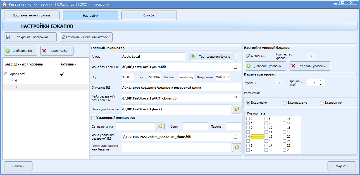Screen dimensions: 360x175
Task: Click Алиас input field
Action: pyautogui.click(x=153, y=57)
